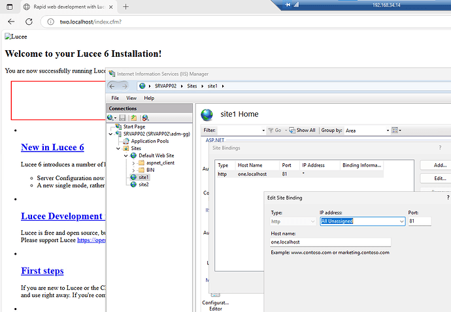Click the Delete connection icon in Connections toolbar
Screen dimensions: 451x312
[145, 117]
